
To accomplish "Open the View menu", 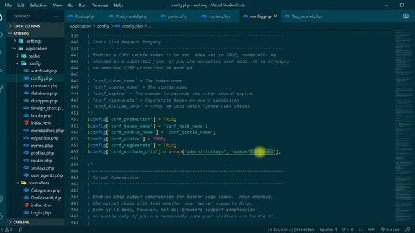I will (58, 5).
